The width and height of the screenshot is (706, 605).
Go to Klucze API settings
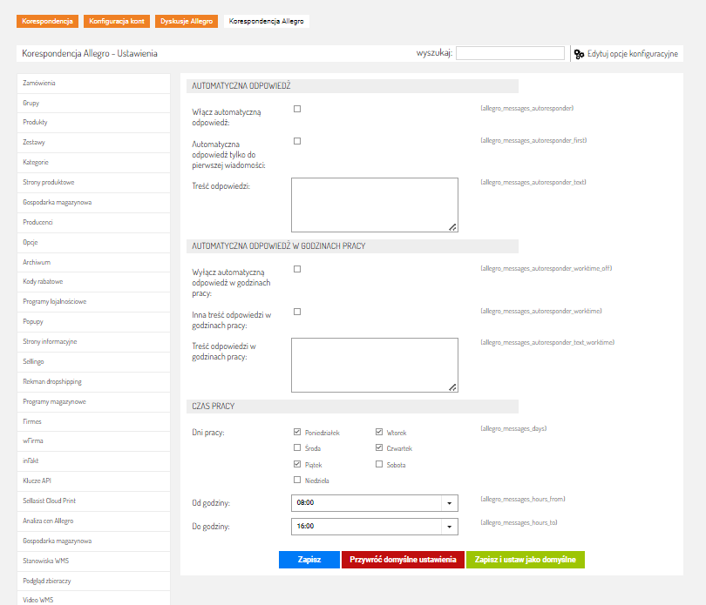pyautogui.click(x=93, y=481)
